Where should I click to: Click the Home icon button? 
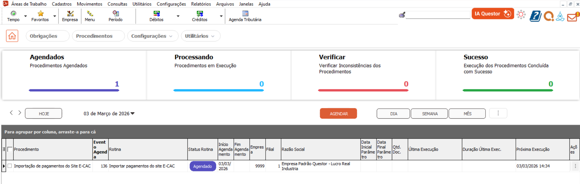(12, 36)
